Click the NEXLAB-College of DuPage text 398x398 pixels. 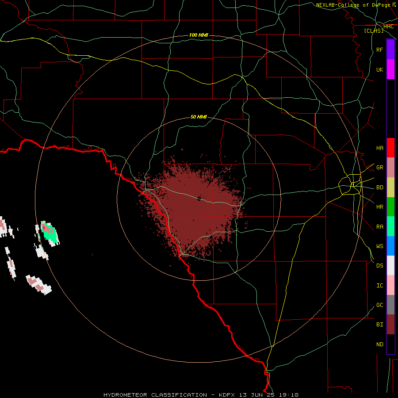pyautogui.click(x=353, y=5)
